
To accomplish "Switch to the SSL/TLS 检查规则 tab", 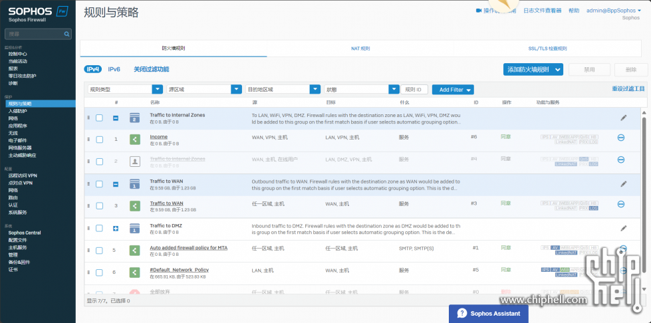I will point(548,49).
